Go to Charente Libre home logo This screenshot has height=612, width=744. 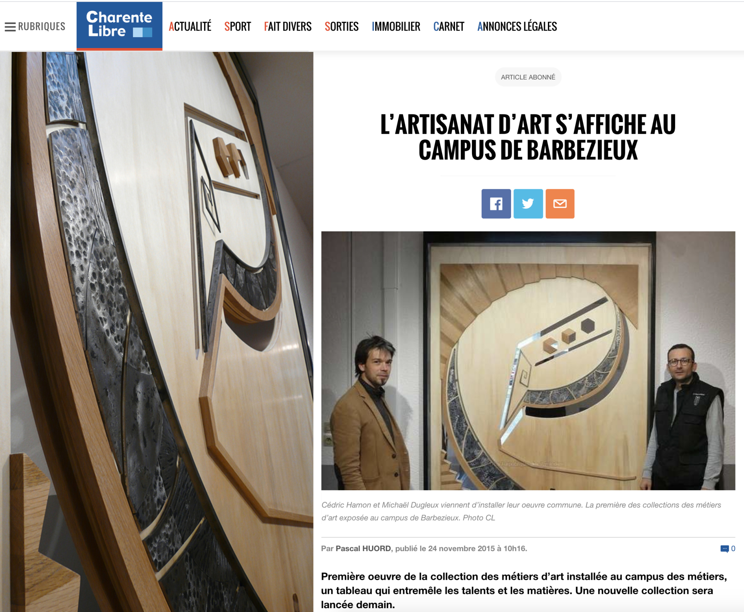click(119, 26)
